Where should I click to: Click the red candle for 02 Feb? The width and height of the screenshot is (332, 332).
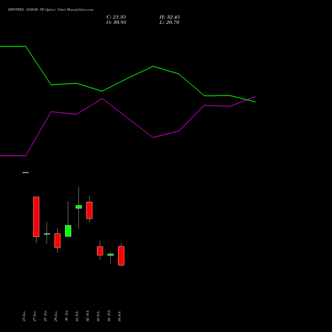click(90, 210)
